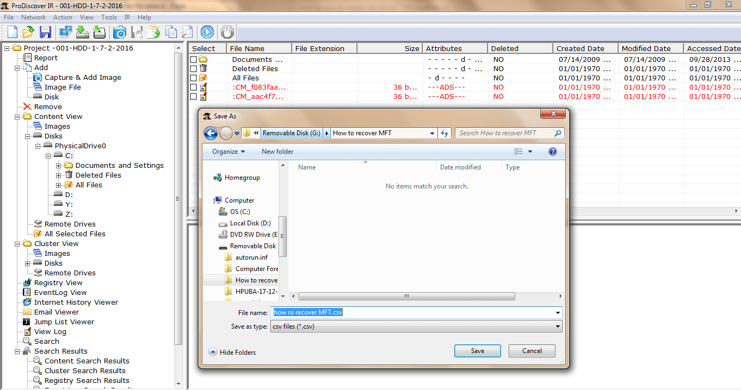
Task: Check the Deleted Files row checkbox
Action: point(193,68)
